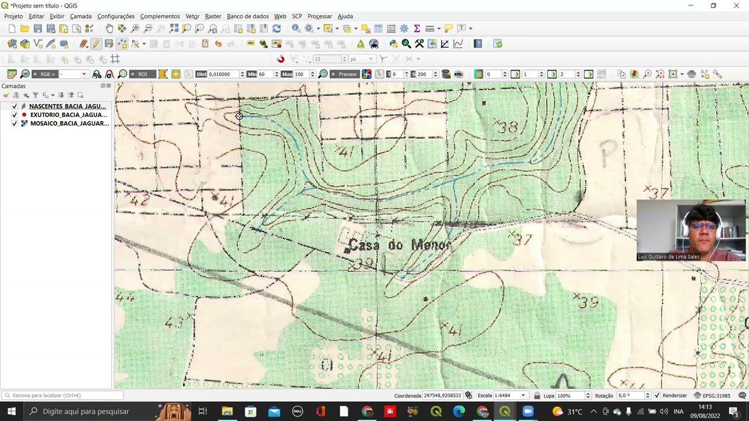Select the Zoom In magnifier tool

point(135,28)
